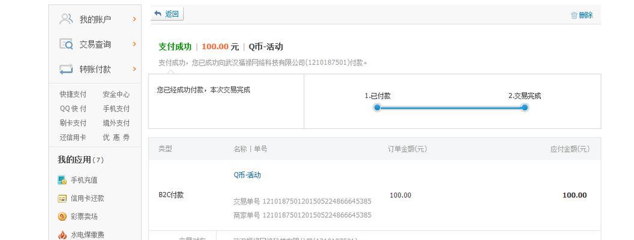Click the 转账付款 transfer icon

[x=66, y=69]
